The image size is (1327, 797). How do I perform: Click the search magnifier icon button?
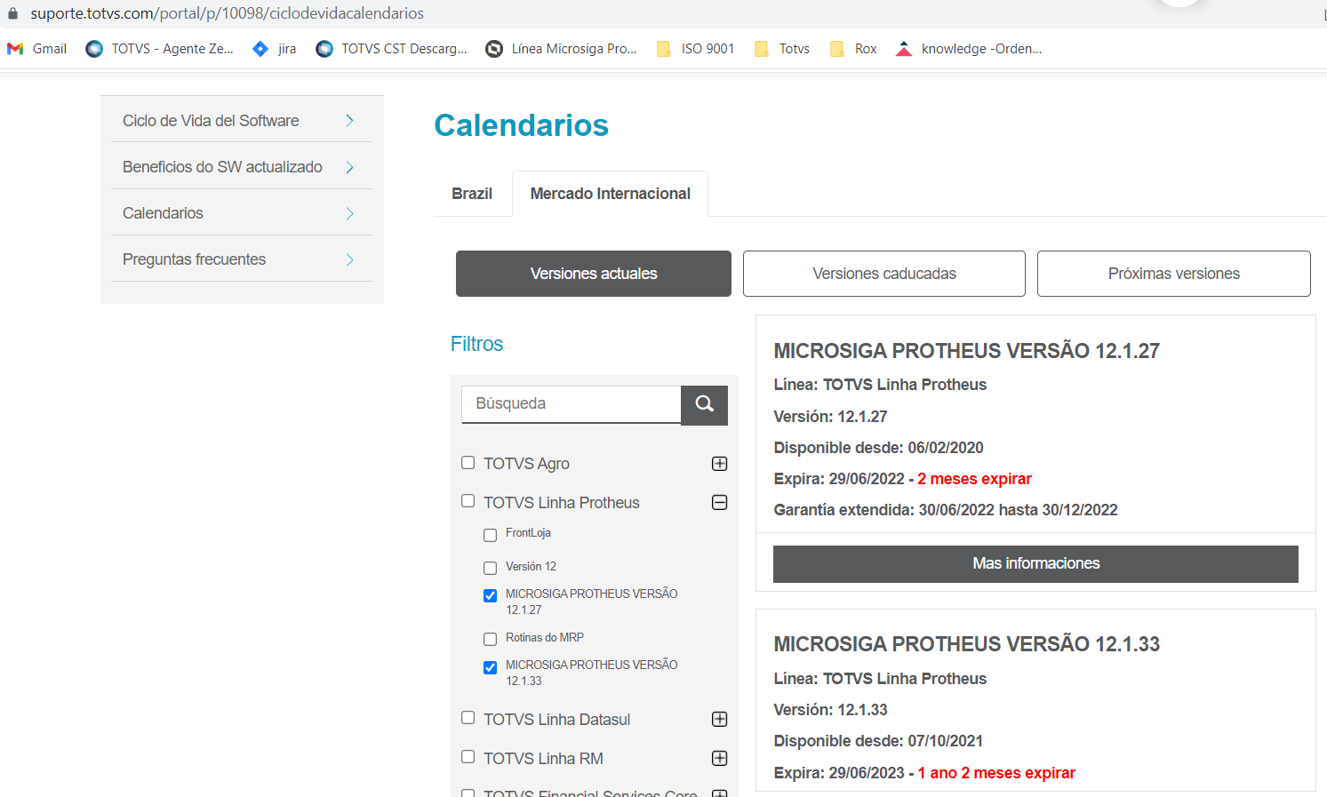coord(704,404)
